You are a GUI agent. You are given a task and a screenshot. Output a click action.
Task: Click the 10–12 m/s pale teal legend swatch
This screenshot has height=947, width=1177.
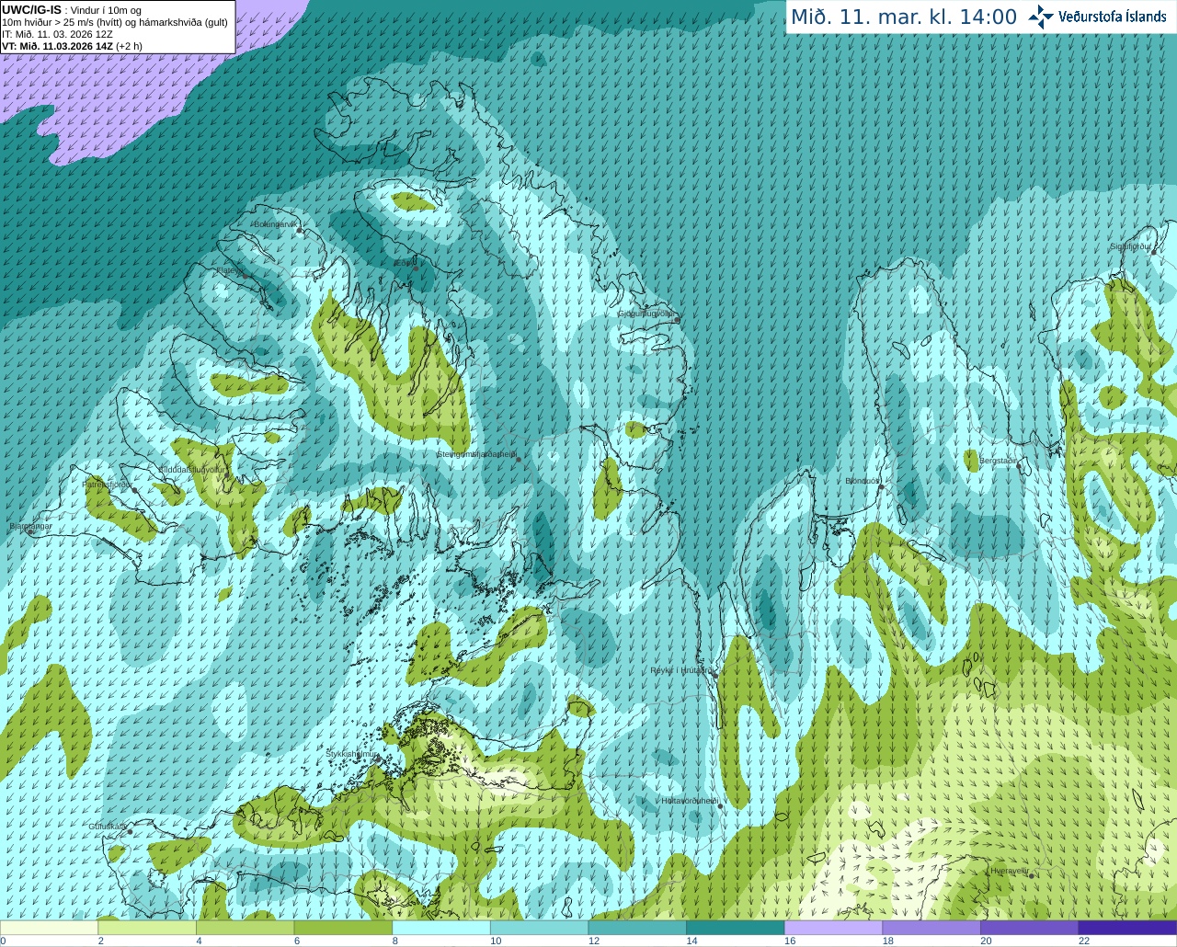539,928
